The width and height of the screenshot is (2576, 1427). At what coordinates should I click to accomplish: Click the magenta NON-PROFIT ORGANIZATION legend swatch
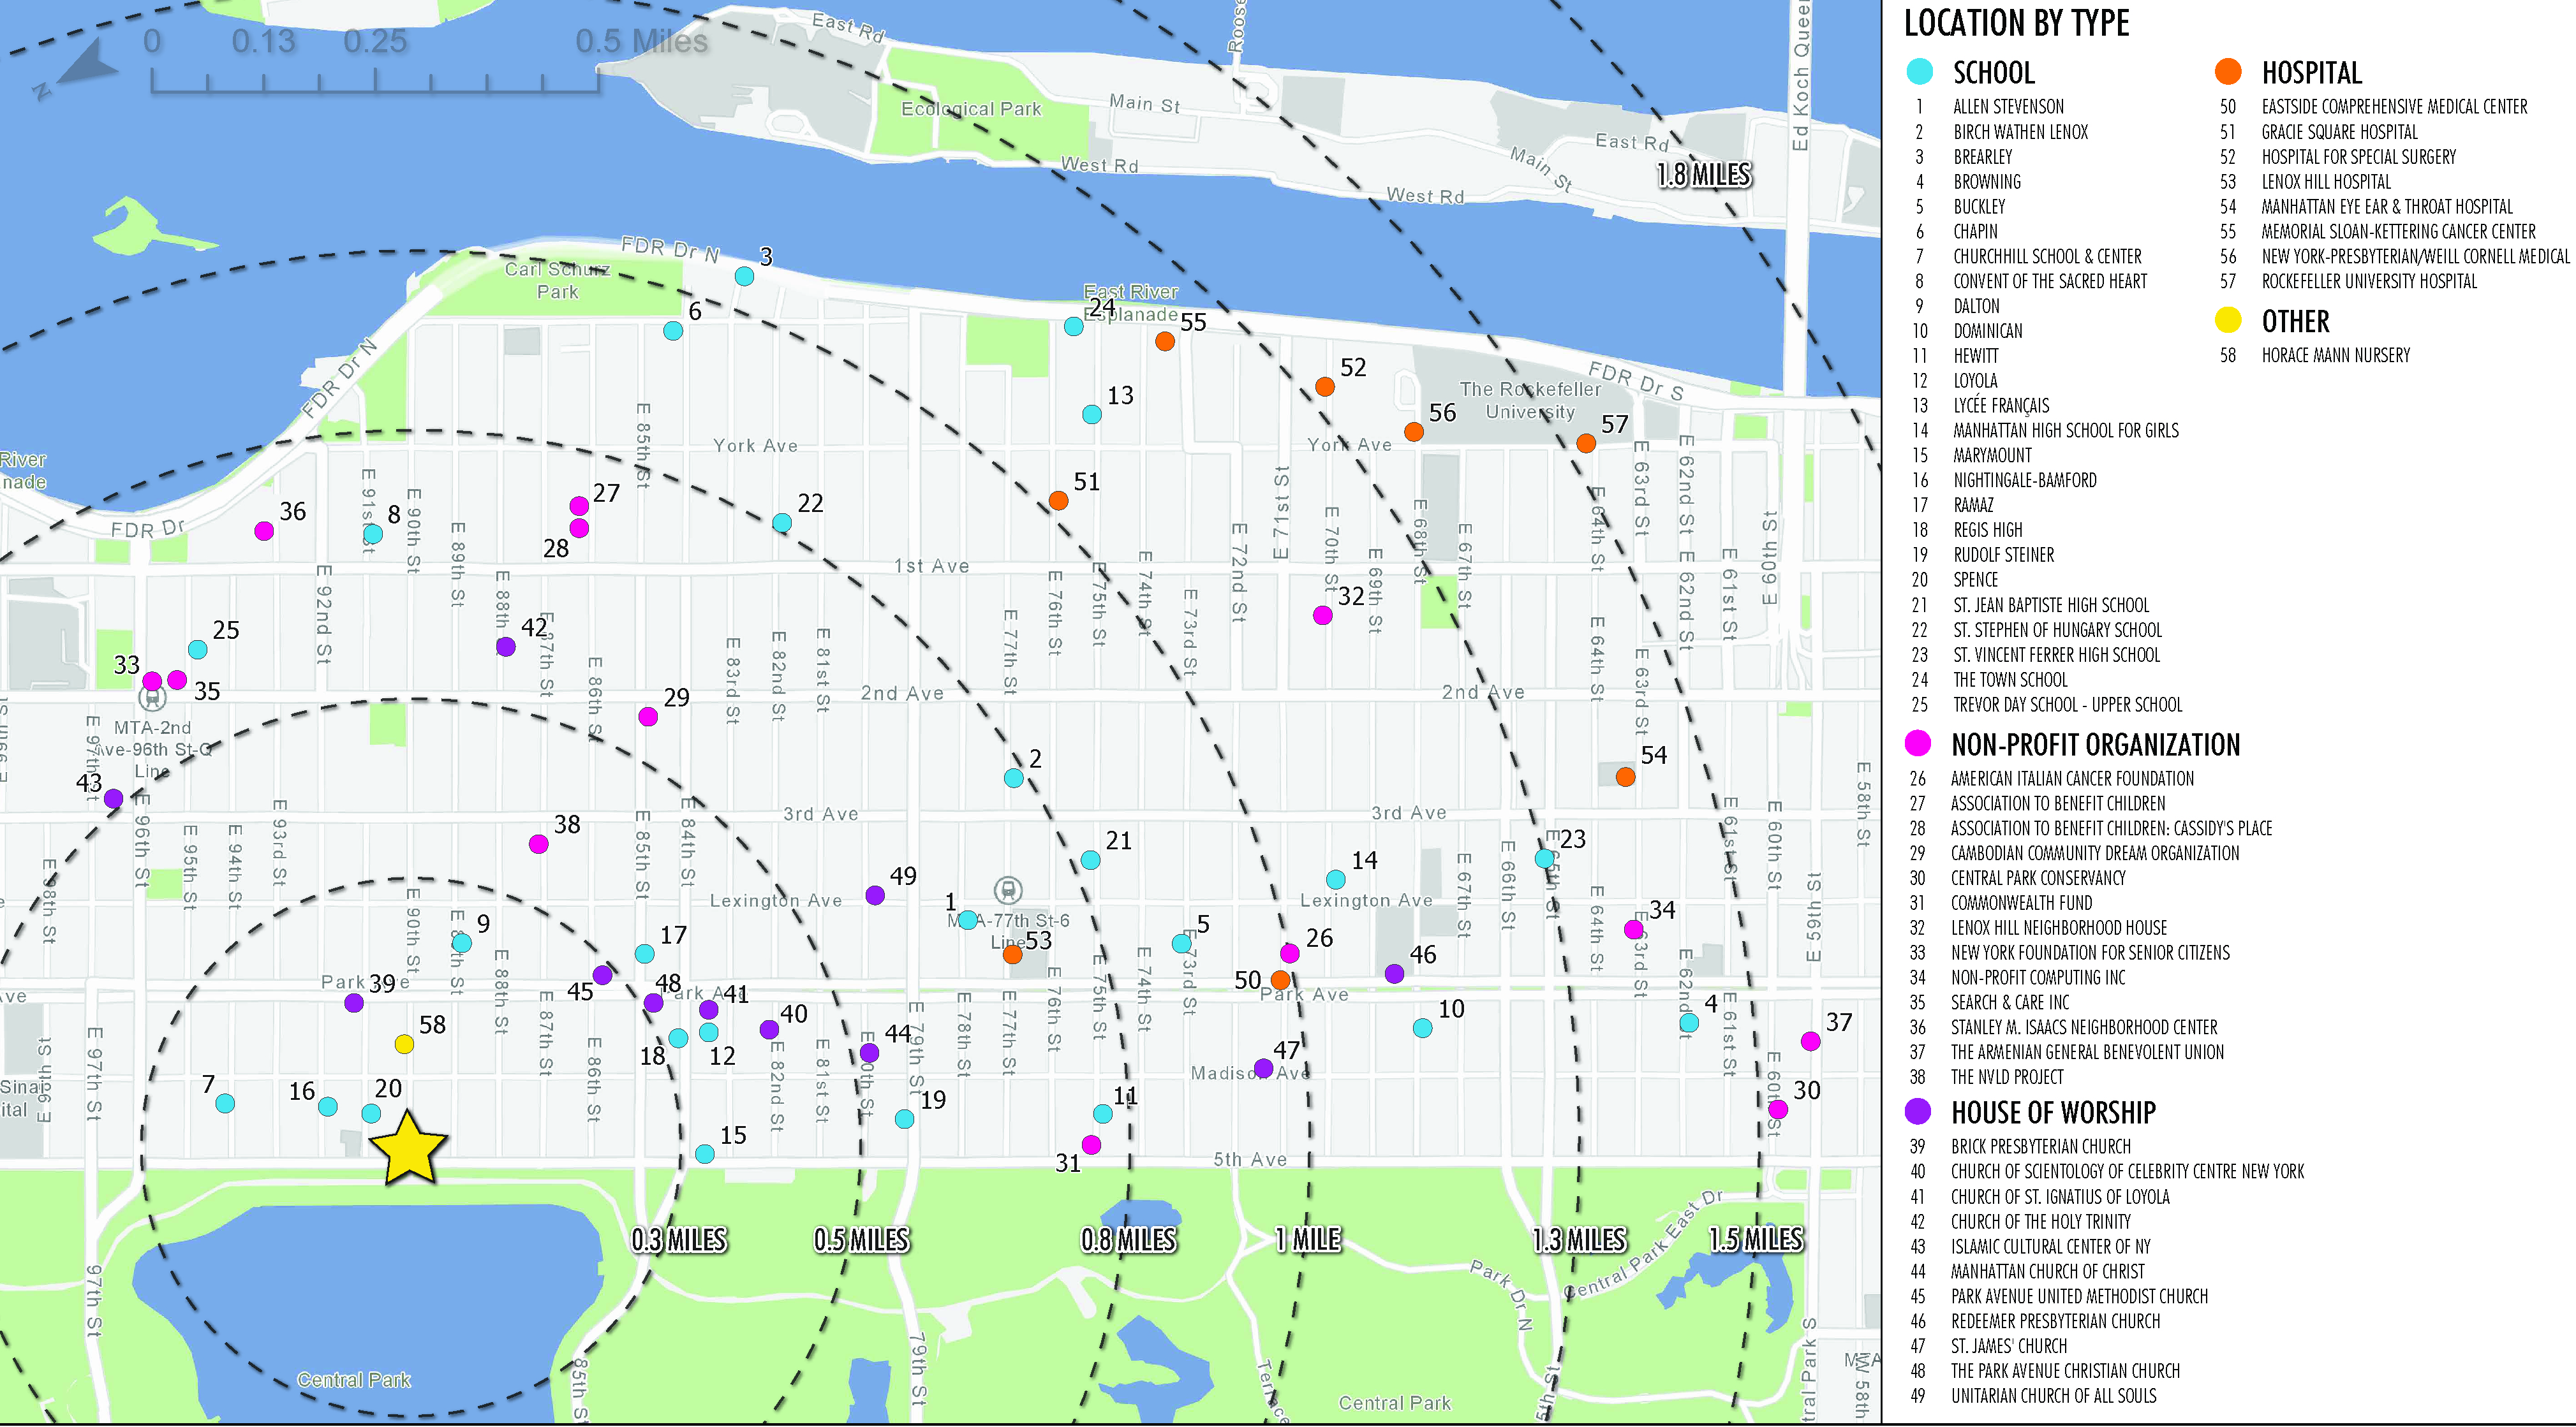coord(1918,743)
